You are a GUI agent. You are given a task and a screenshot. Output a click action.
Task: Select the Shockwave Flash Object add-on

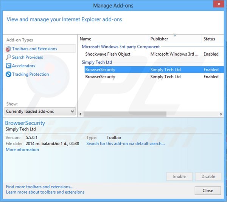pos(108,54)
